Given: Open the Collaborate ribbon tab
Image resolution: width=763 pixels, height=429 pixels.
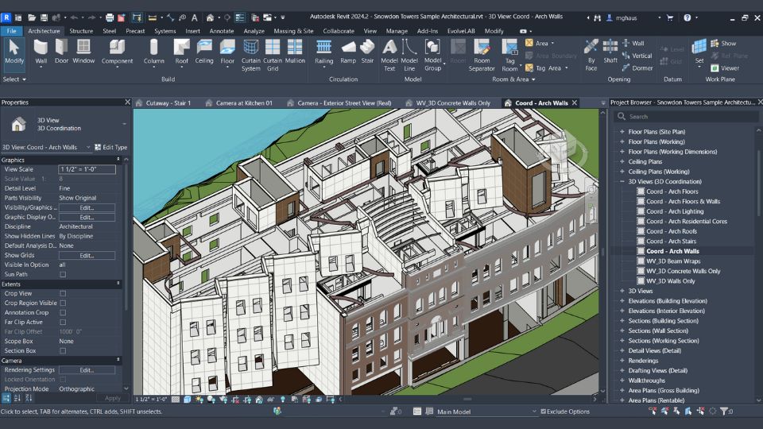Looking at the screenshot, I should tap(339, 31).
